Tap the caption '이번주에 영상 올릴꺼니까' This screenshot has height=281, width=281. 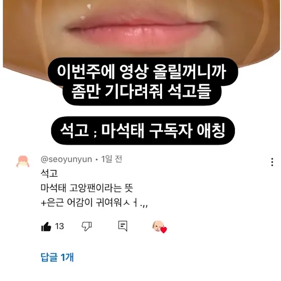click(142, 72)
